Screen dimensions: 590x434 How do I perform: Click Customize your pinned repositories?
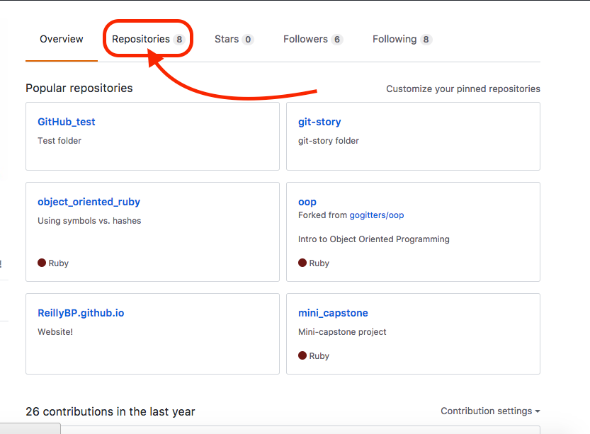pyautogui.click(x=463, y=88)
